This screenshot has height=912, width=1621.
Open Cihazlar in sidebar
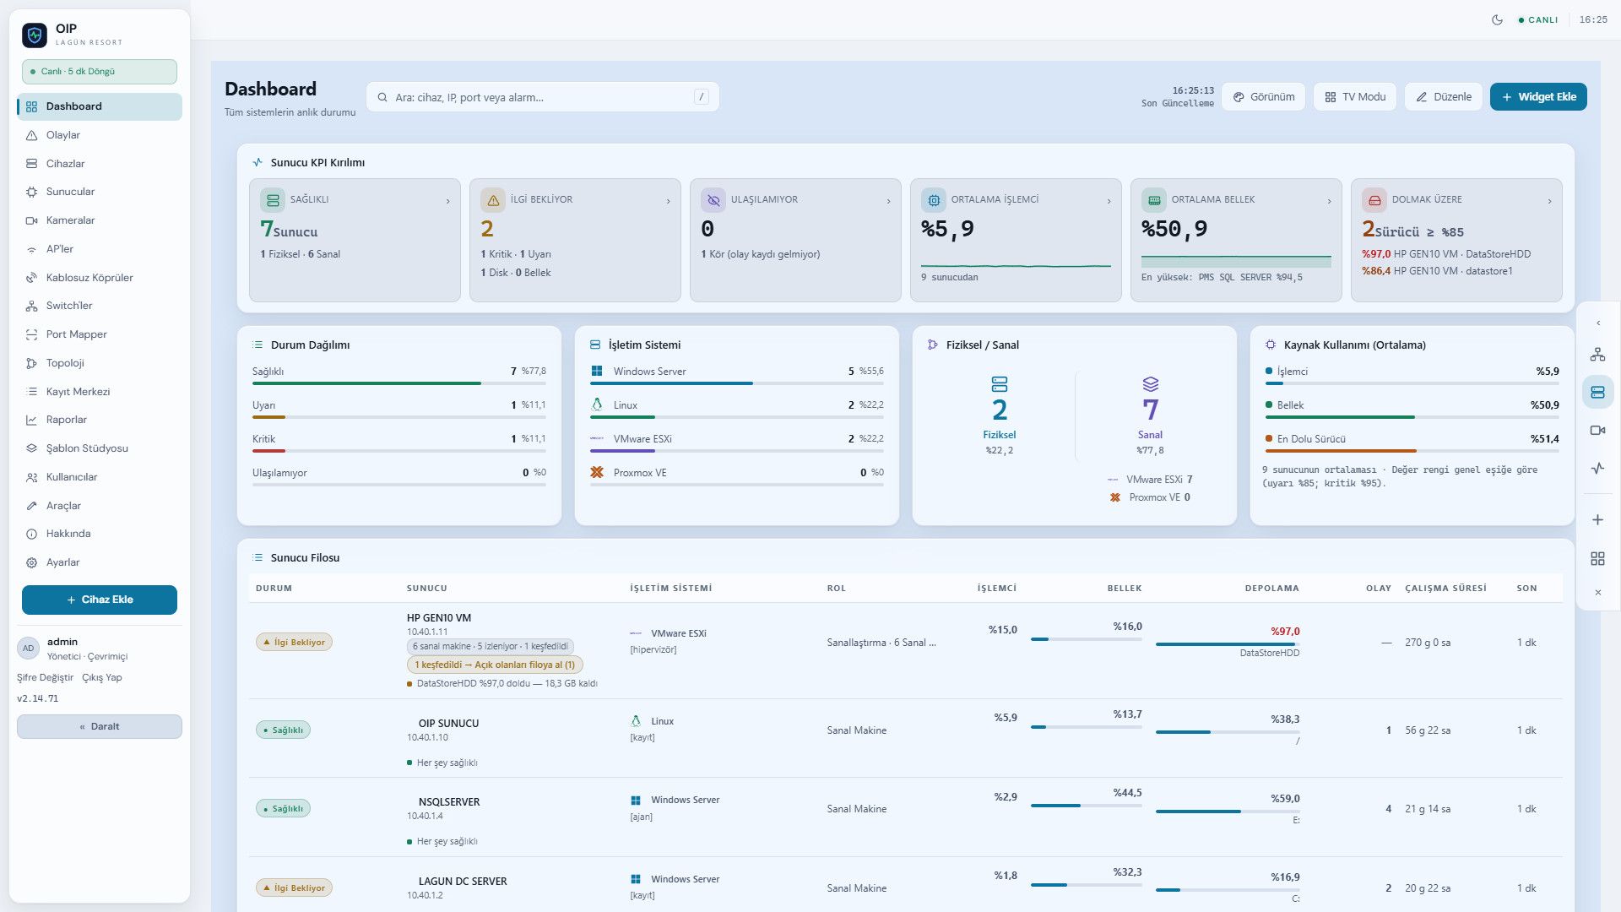point(99,164)
